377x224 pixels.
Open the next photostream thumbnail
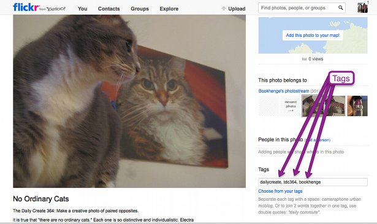pos(357,106)
